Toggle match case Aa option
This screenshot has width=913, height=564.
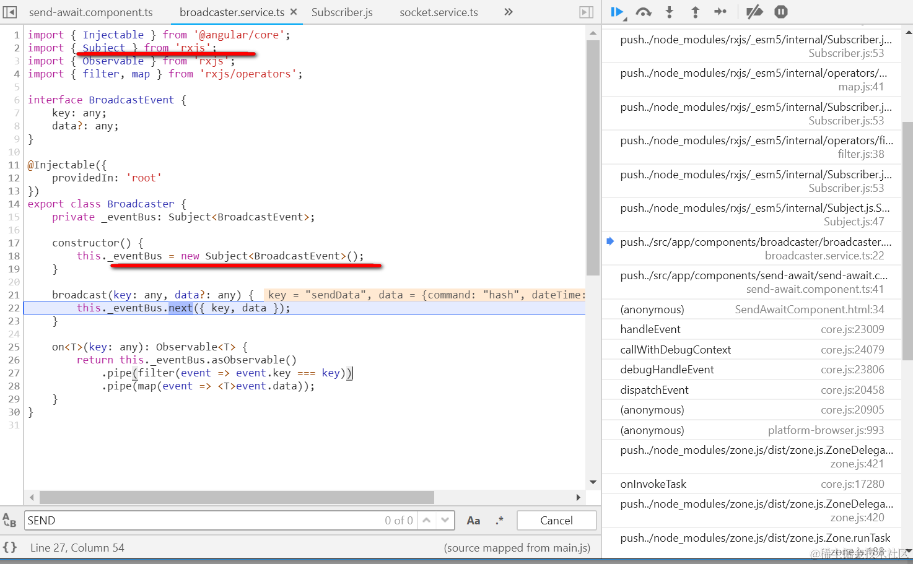[473, 521]
